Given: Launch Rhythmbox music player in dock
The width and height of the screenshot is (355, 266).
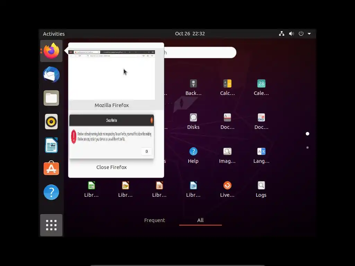Looking at the screenshot, I should (x=51, y=122).
